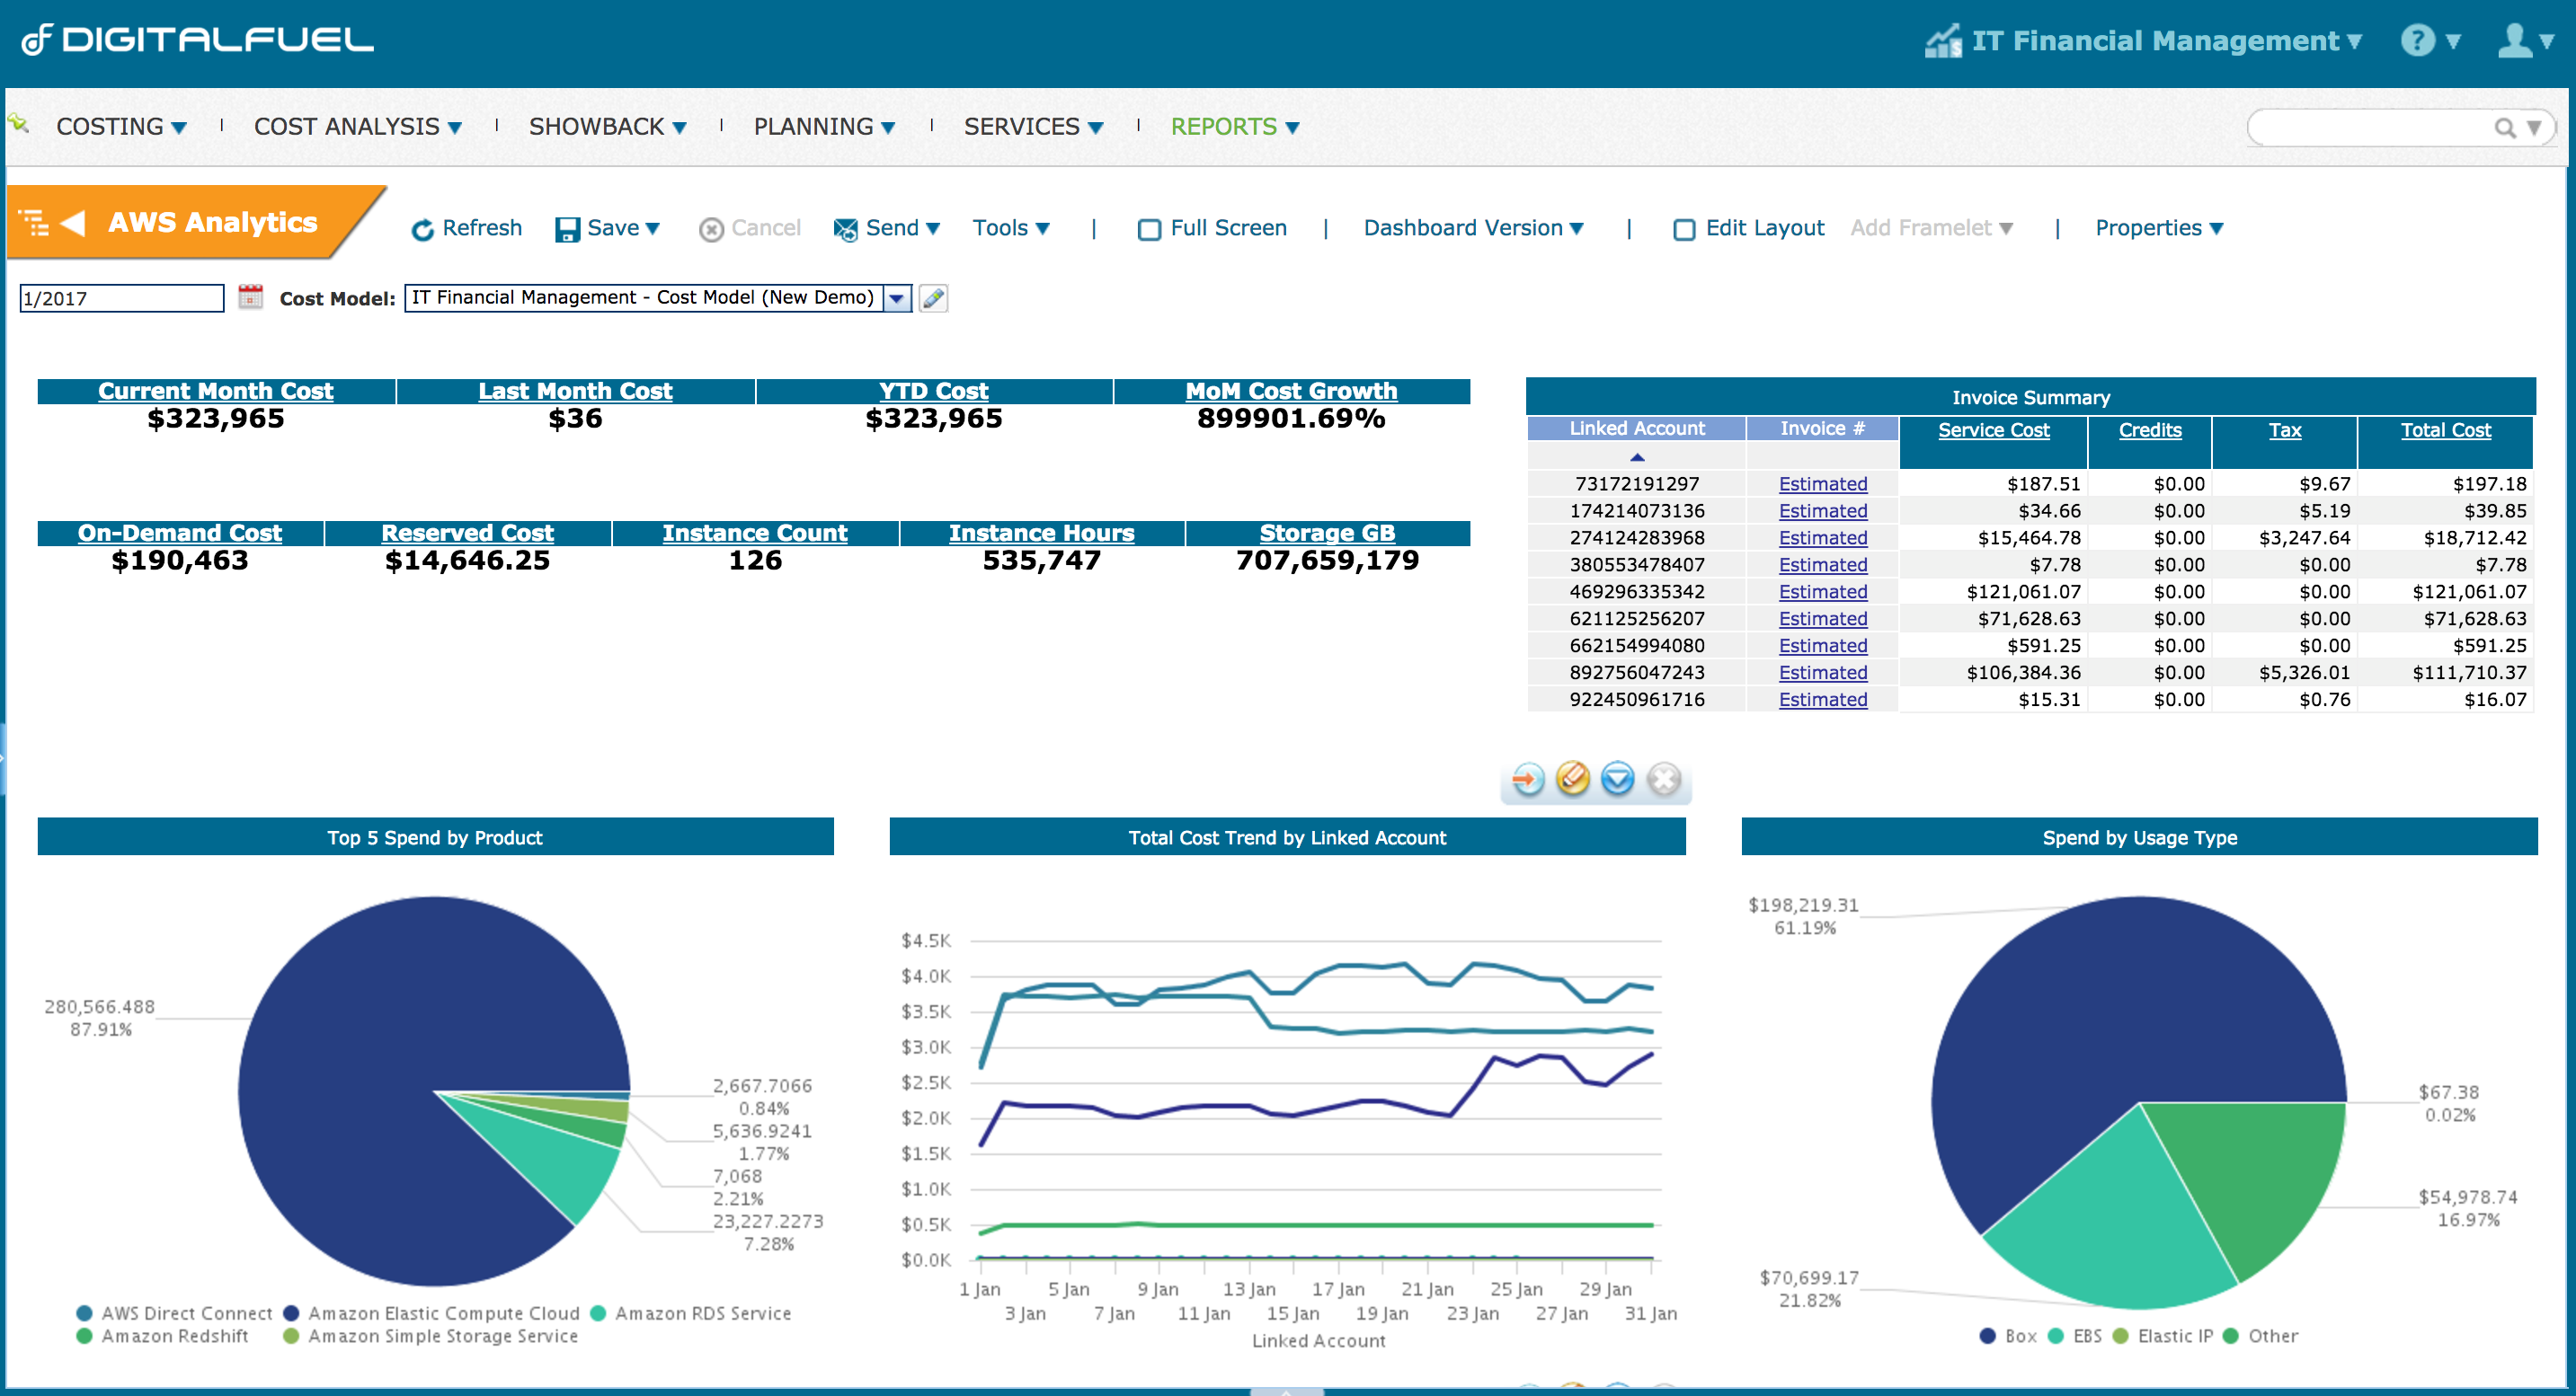Enable the Full Screen checkbox

1149,228
